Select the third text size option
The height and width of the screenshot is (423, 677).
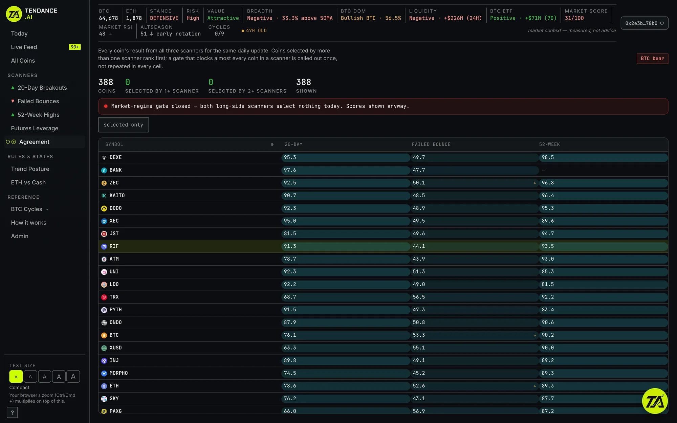click(44, 377)
